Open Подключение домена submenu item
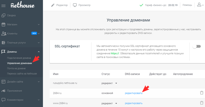Viewport: 205px width, 107px height. [19, 58]
